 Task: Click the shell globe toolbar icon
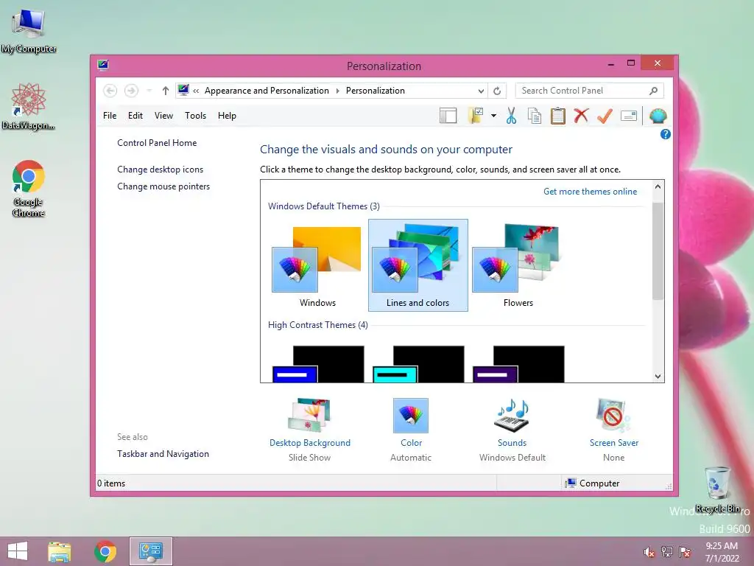coord(658,116)
